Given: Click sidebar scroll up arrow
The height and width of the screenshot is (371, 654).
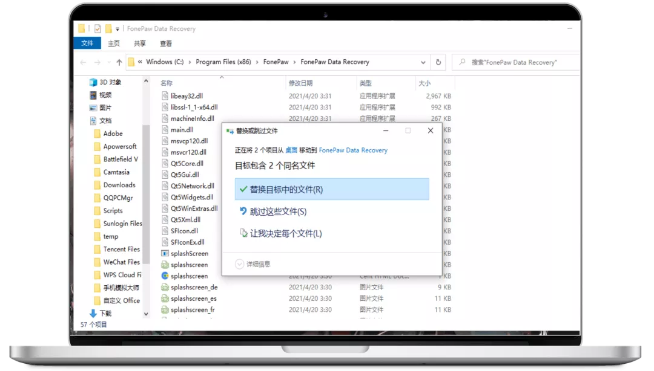Looking at the screenshot, I should (146, 81).
